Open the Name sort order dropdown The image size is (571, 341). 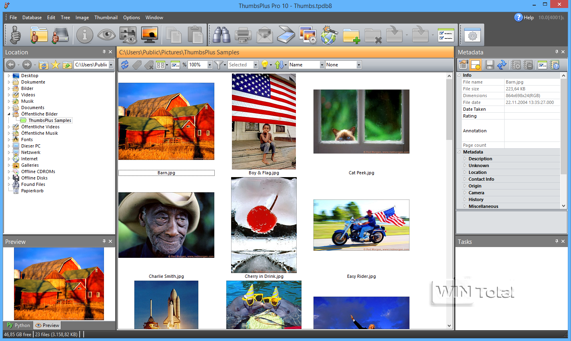[x=321, y=65]
